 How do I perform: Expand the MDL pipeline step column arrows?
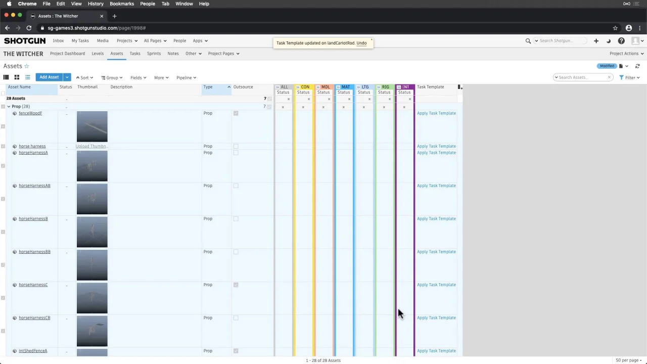(x=318, y=87)
